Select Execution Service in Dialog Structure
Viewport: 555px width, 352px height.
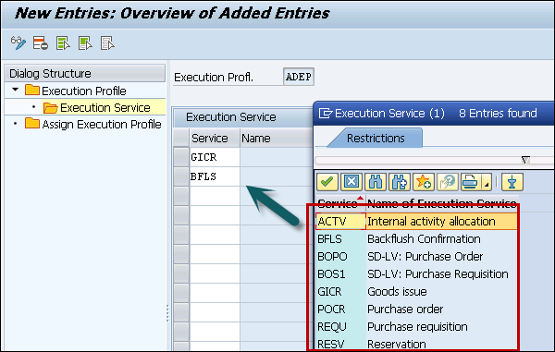click(x=96, y=107)
